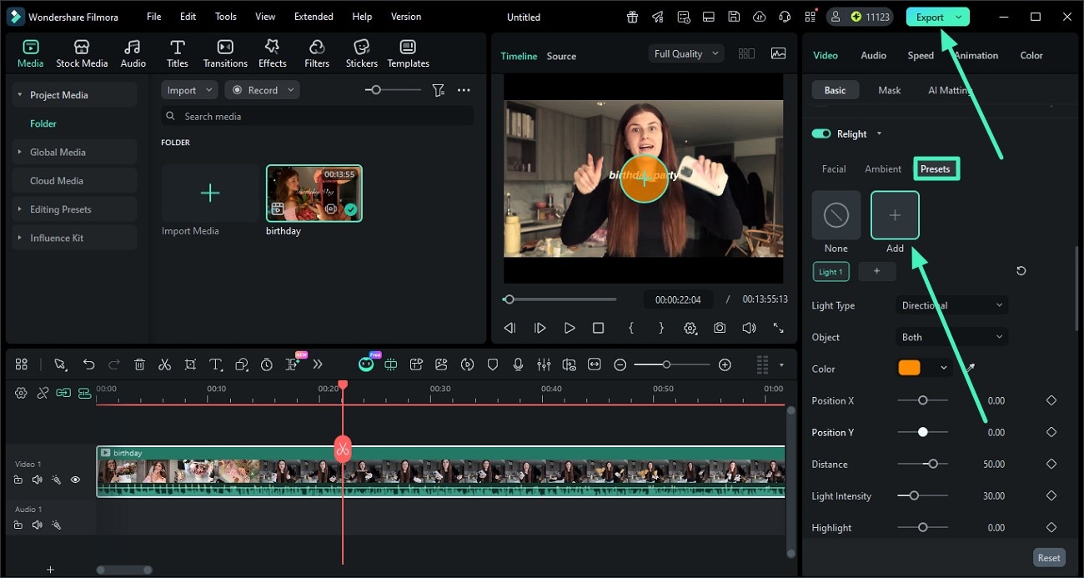Open the crop tool in the timeline toolbar
Viewport: 1084px width, 578px height.
pyautogui.click(x=190, y=364)
